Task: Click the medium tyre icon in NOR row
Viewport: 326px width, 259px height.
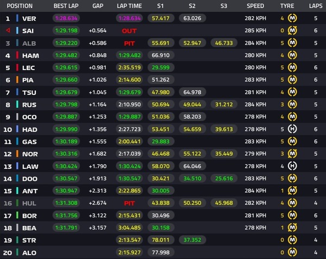Action: click(292, 154)
